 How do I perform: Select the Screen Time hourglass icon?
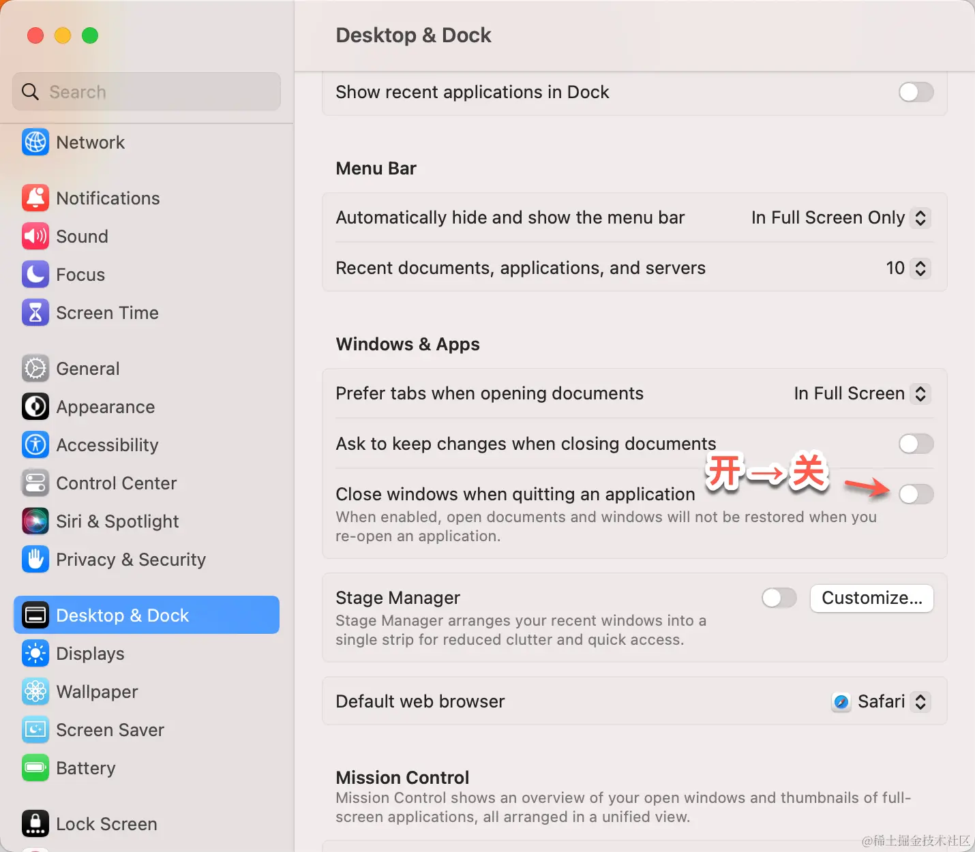35,313
